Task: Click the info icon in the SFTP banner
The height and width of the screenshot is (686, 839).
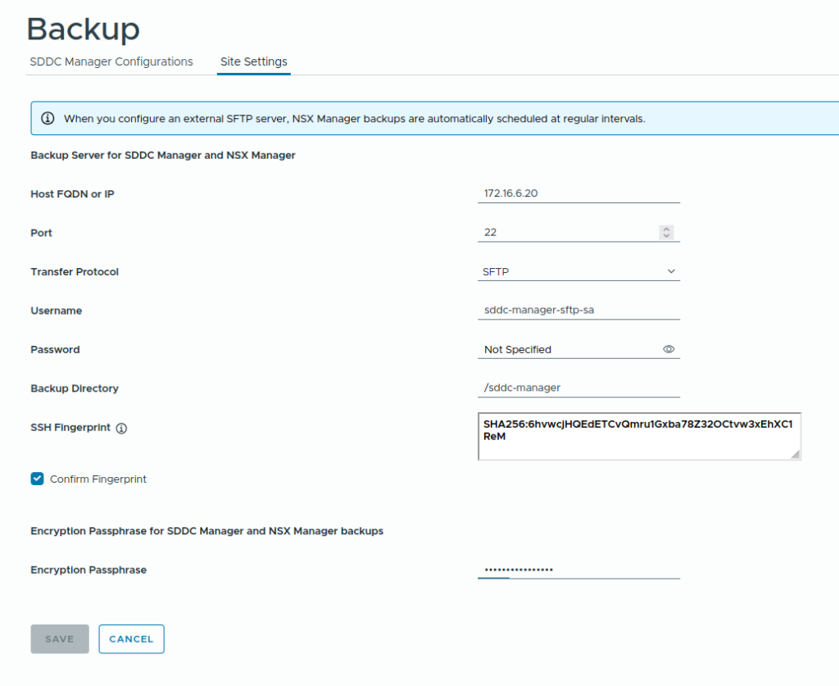Action: (x=48, y=118)
